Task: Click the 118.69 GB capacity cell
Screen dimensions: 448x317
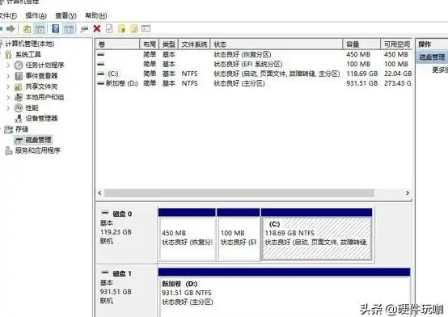Action: click(362, 74)
